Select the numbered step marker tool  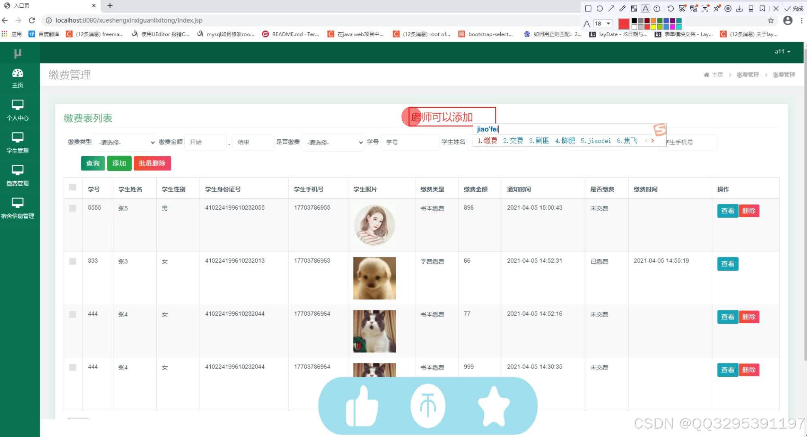click(657, 8)
